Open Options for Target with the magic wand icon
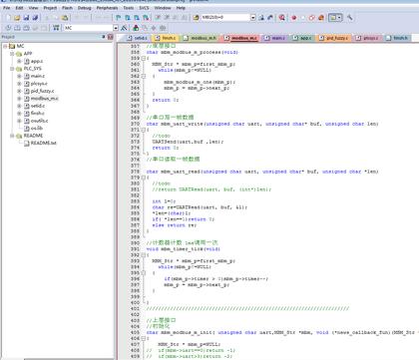419x360 pixels. (x=124, y=28)
